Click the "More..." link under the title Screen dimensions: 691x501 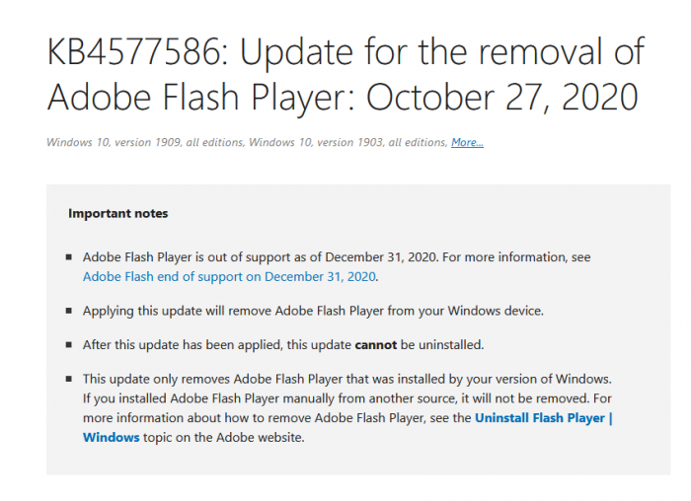[467, 142]
